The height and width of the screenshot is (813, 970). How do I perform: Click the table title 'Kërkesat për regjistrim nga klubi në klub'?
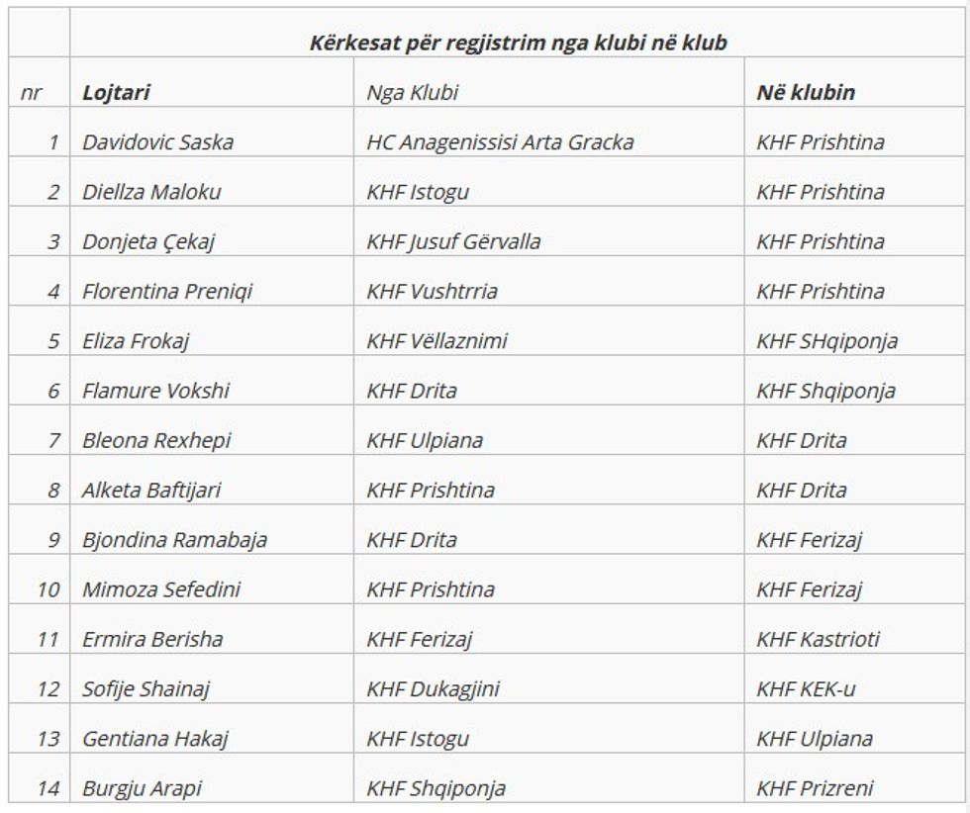pyautogui.click(x=518, y=44)
